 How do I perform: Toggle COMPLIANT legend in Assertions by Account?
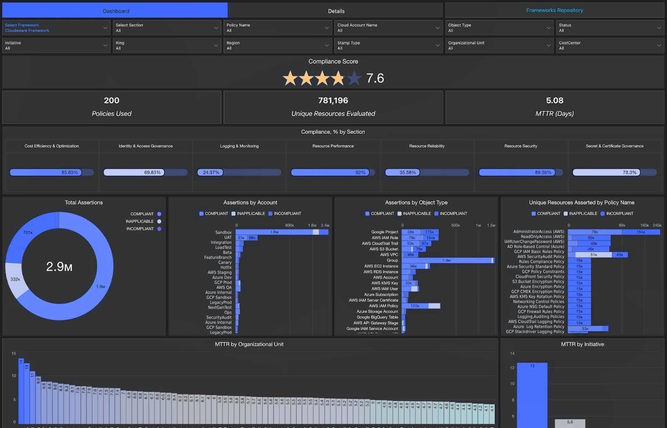click(213, 213)
